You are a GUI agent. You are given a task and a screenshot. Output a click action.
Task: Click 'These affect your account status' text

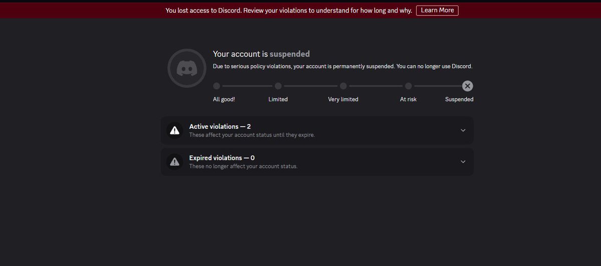coord(252,135)
